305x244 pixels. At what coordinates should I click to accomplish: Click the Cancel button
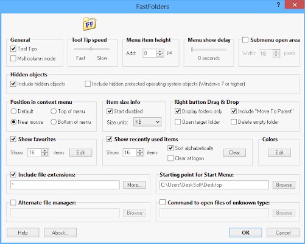pyautogui.click(x=283, y=232)
